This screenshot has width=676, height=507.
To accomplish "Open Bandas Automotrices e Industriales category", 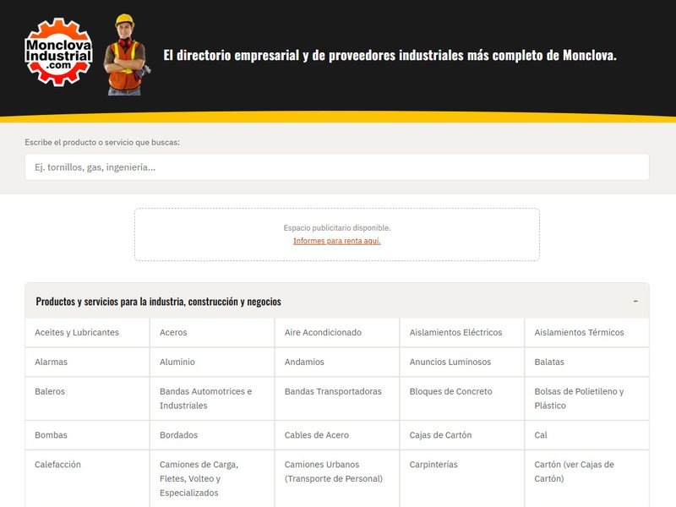I will pos(205,398).
